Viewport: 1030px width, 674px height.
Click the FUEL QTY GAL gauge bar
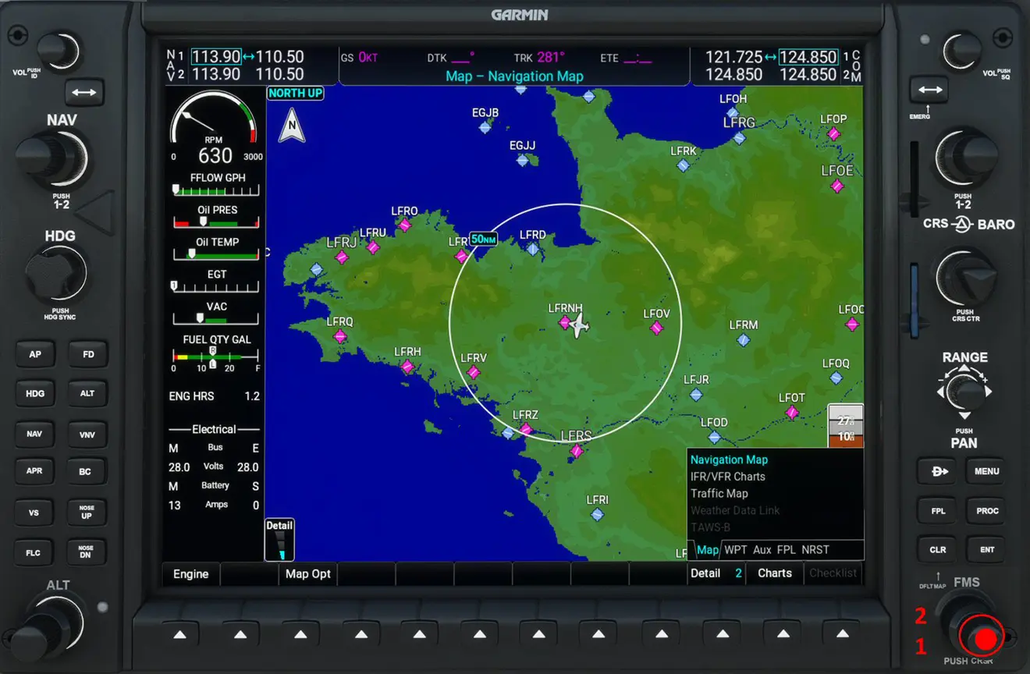215,357
